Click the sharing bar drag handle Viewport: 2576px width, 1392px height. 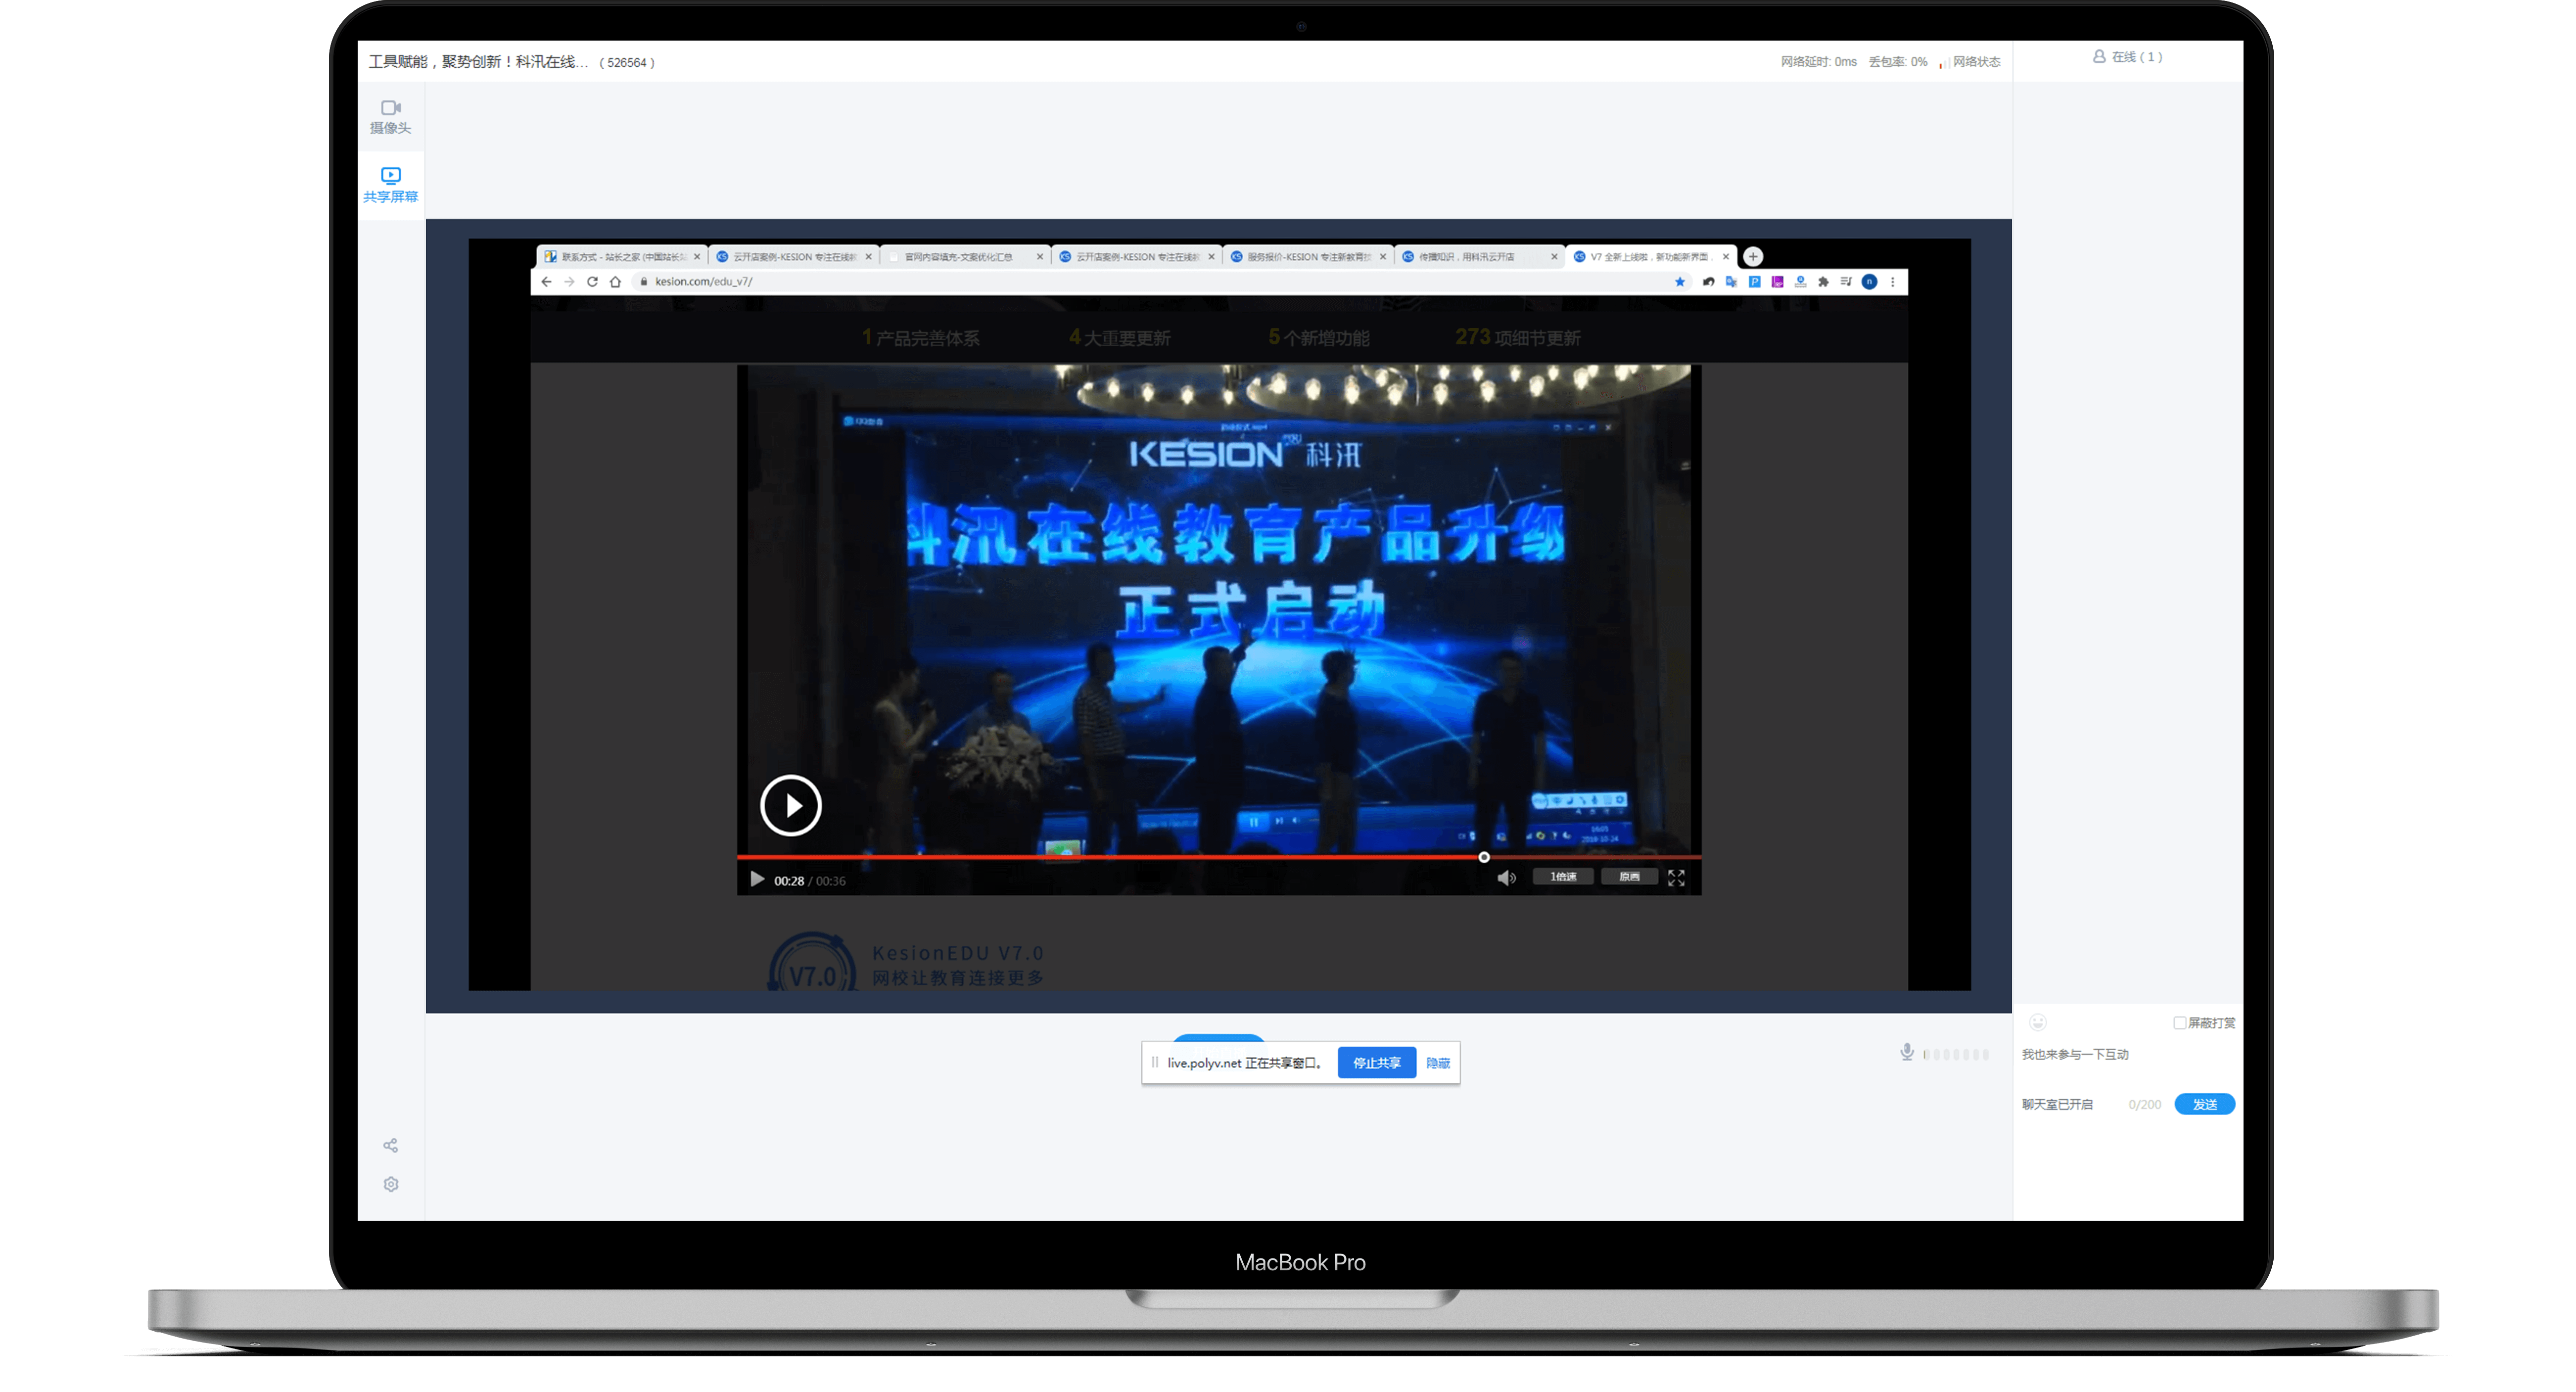(1154, 1062)
